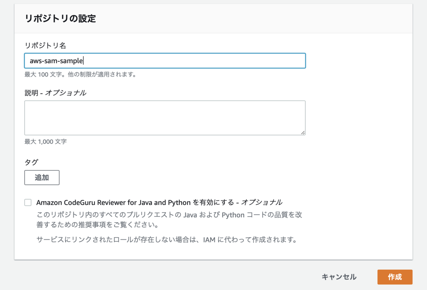The width and height of the screenshot is (427, 290).
Task: Click the word IAM in the role note
Action: point(209,239)
